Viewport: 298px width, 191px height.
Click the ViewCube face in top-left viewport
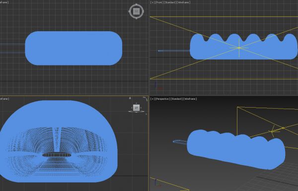click(x=136, y=11)
